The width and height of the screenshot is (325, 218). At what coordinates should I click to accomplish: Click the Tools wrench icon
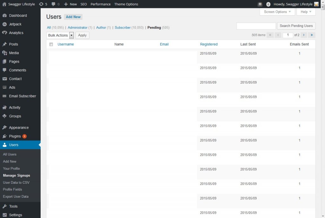pos(4,206)
